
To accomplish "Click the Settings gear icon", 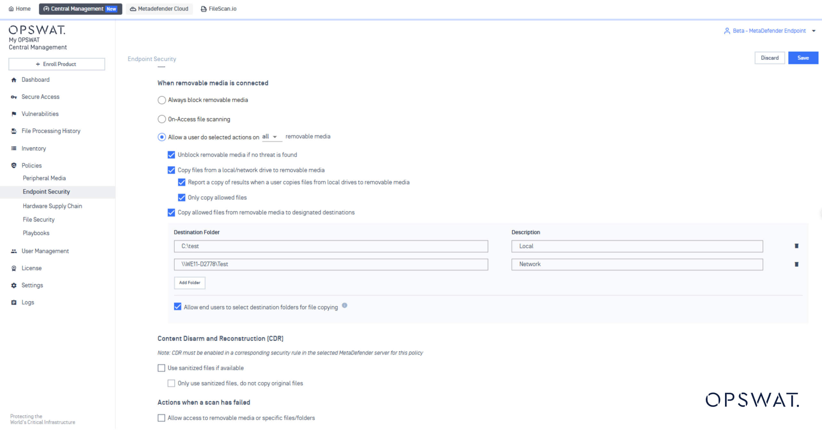I will pos(13,285).
